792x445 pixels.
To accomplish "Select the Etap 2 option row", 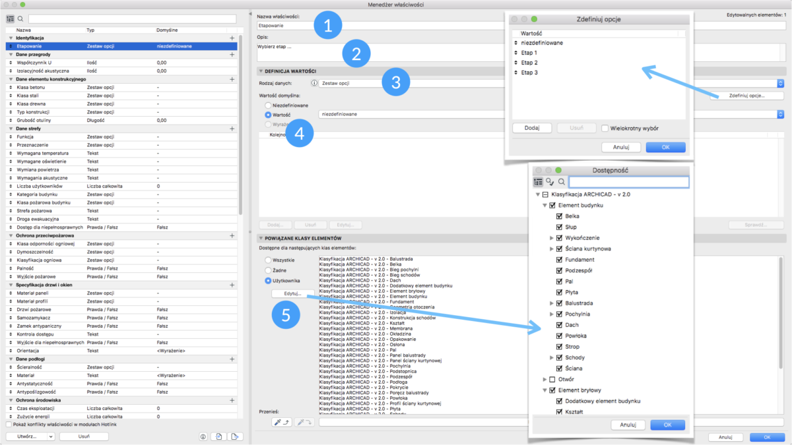I will [x=530, y=63].
